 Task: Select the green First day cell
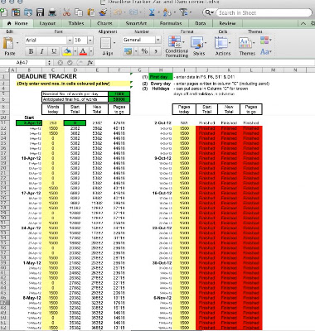pos(161,77)
